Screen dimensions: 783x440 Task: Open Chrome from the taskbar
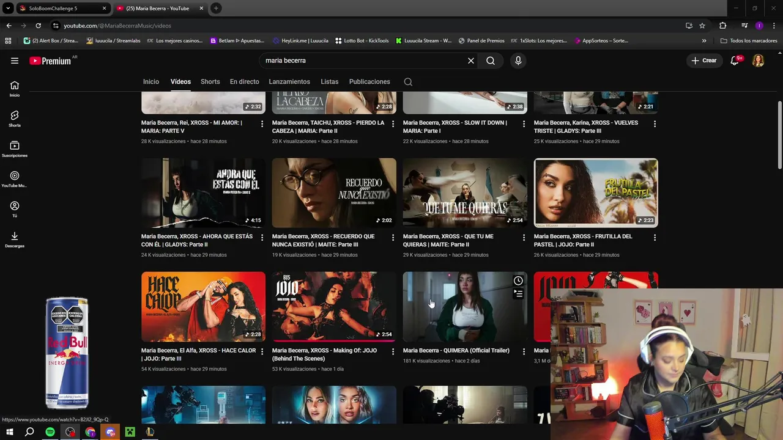point(91,432)
